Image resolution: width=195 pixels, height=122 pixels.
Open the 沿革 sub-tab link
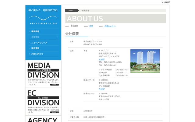(x=91, y=26)
